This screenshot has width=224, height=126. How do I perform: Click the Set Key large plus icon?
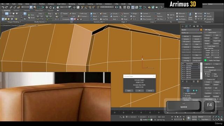click(189, 118)
